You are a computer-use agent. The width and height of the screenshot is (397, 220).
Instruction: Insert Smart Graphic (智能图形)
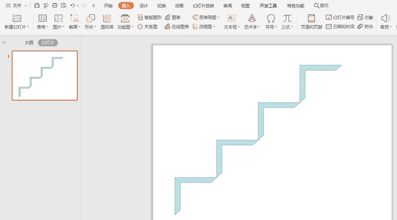point(149,17)
